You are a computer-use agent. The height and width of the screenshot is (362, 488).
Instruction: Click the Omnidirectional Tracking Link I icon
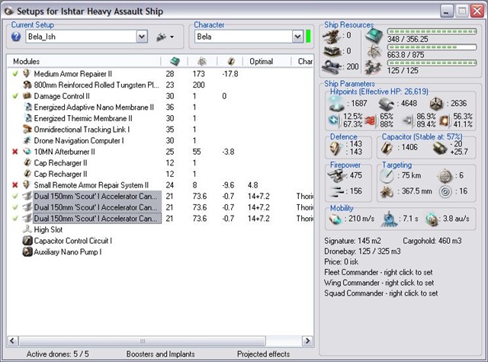(27, 129)
